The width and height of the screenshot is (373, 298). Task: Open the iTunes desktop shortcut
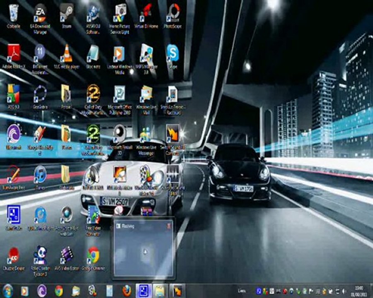(40, 174)
